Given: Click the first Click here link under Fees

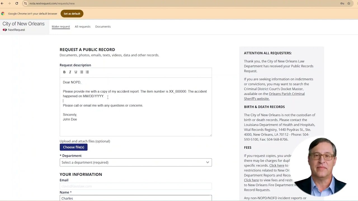Looking at the screenshot, I should pyautogui.click(x=277, y=166).
